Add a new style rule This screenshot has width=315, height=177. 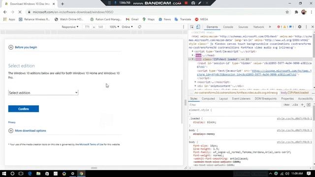302,105
